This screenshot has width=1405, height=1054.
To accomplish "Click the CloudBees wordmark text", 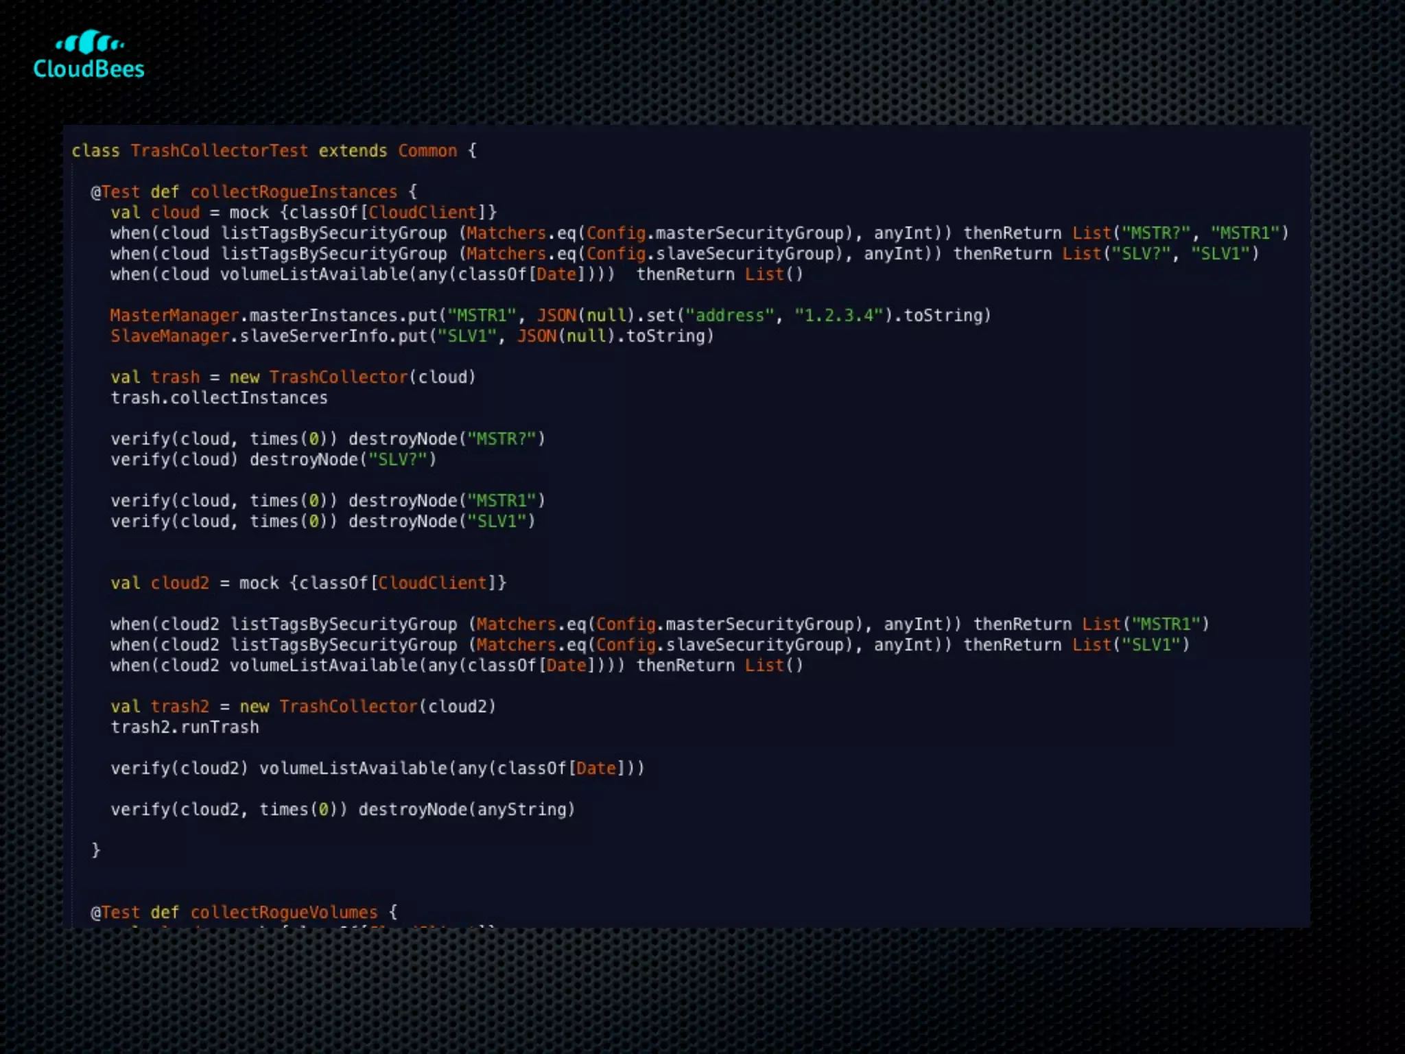I will 89,69.
